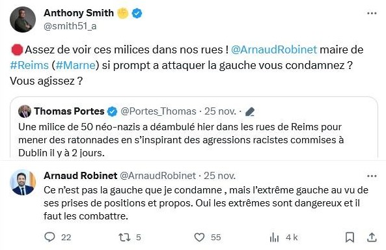Bookmark Arnaud Robinet's reply

[x=350, y=237]
